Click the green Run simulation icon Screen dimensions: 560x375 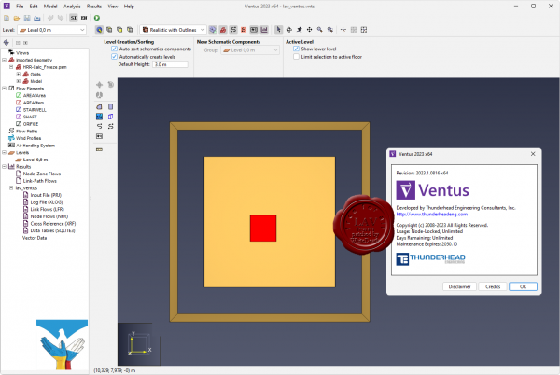pos(97,18)
